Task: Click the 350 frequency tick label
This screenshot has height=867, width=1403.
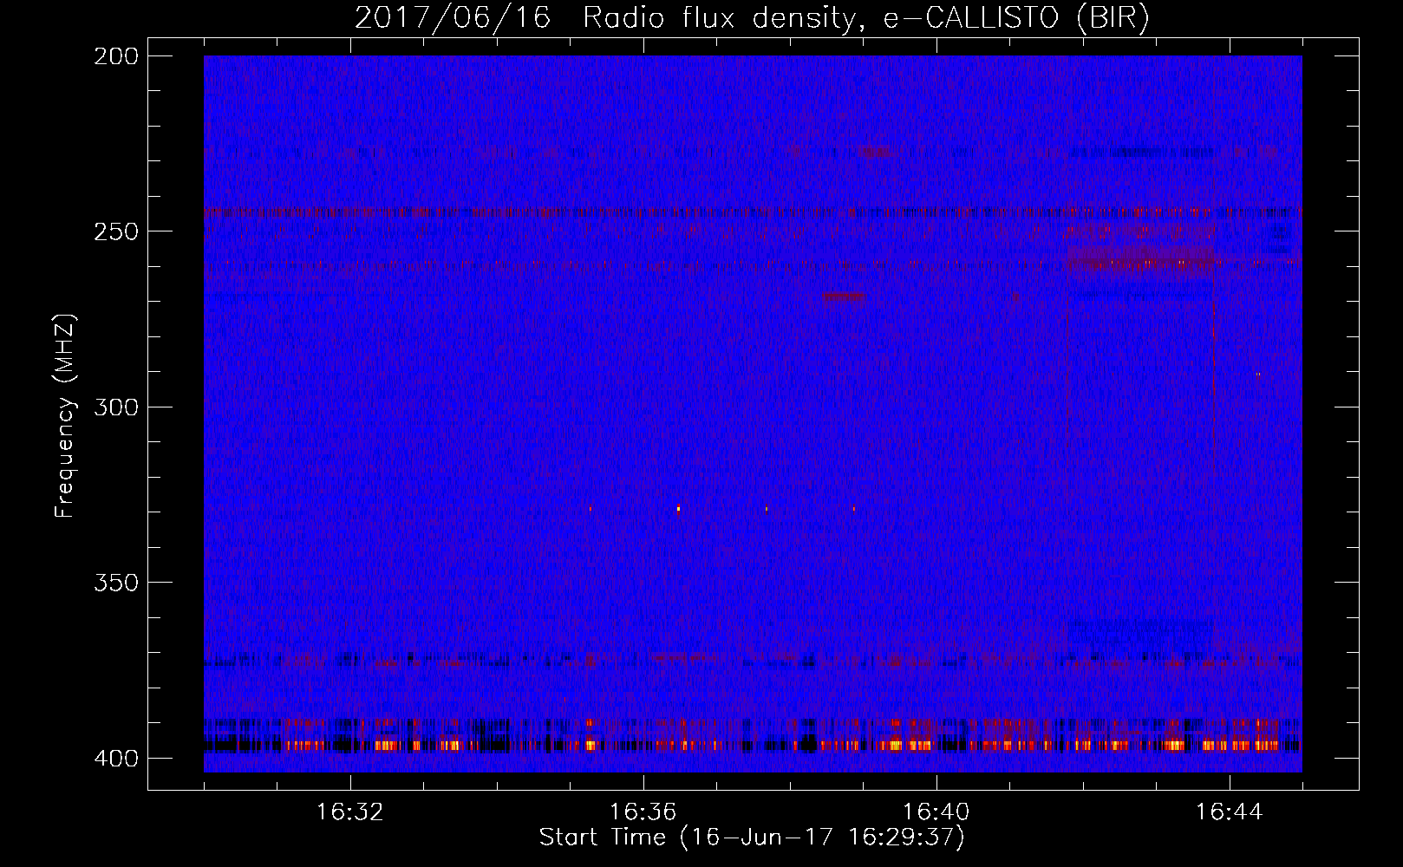Action: (x=115, y=582)
